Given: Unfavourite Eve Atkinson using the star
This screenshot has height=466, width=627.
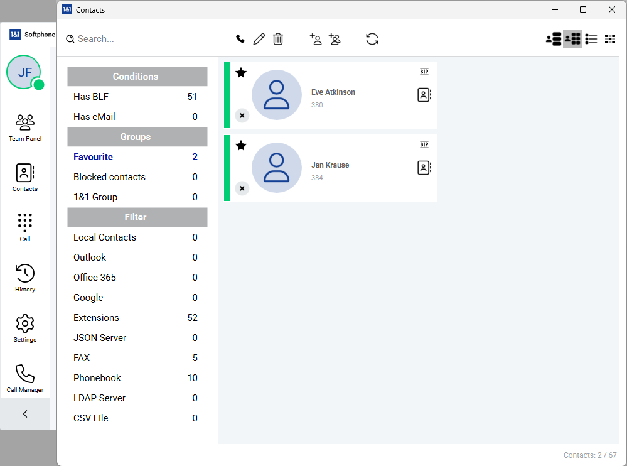Looking at the screenshot, I should [x=241, y=73].
